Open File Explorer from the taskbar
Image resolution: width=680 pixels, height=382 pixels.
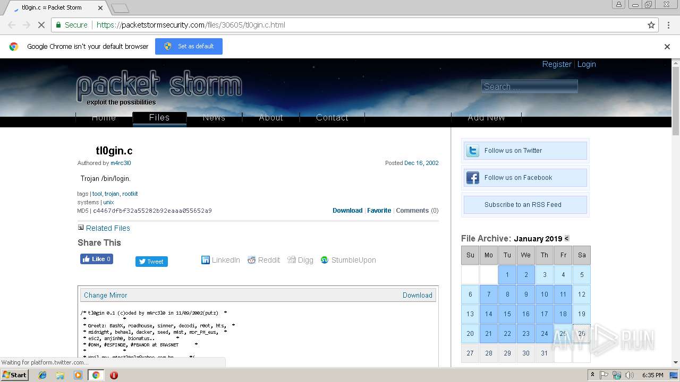tap(60, 375)
